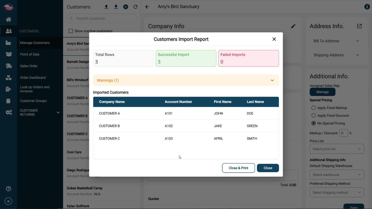The height and width of the screenshot is (209, 372).
Task: Expand the Bill To Address section
Action: tap(336, 41)
